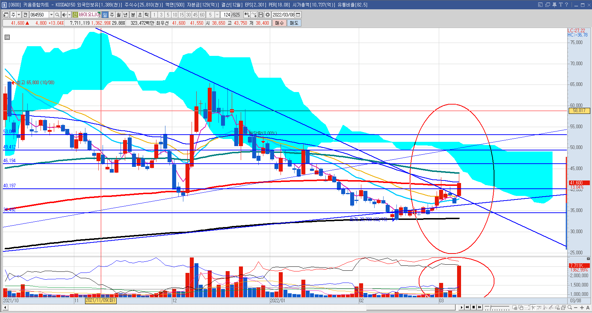Open the stock code history dropdown arrow

click(x=51, y=15)
